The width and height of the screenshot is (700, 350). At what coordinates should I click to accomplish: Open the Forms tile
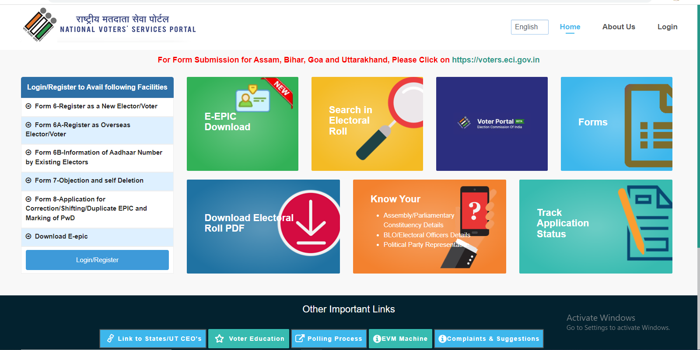click(x=616, y=124)
